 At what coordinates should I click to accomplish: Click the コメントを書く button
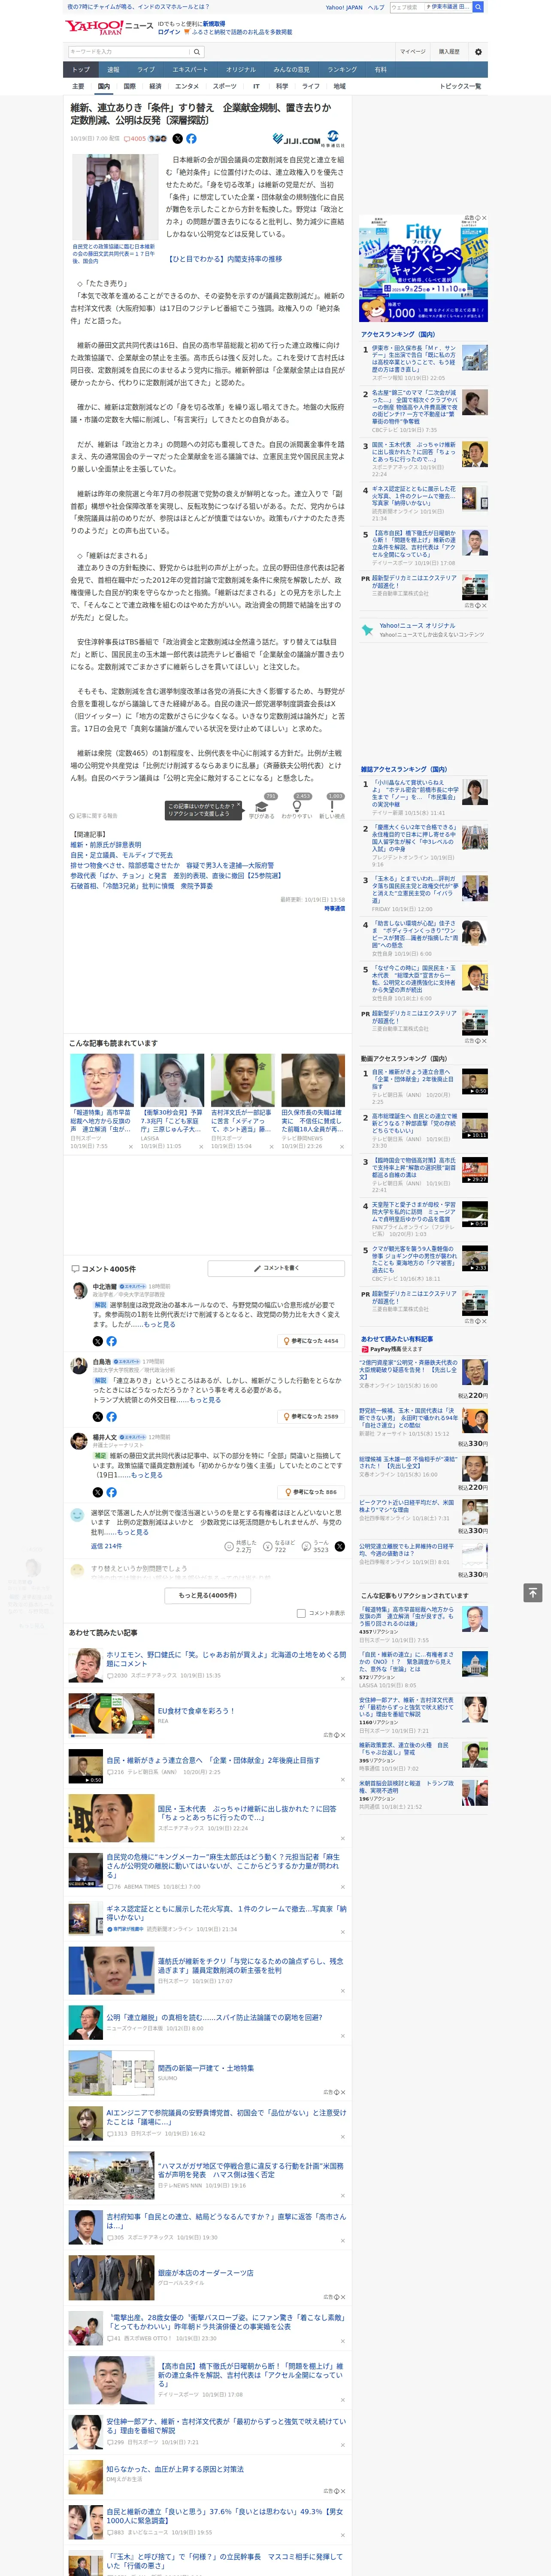click(x=276, y=1268)
